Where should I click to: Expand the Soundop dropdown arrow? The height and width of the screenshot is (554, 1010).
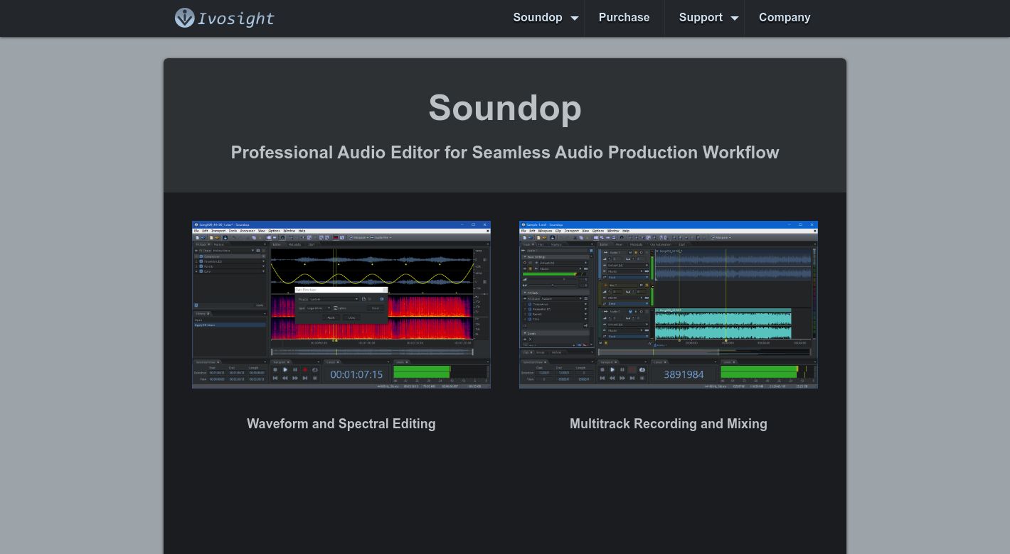coord(575,18)
